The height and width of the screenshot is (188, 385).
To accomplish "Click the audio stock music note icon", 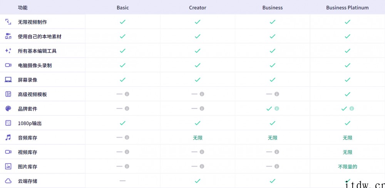I will [x=8, y=138].
